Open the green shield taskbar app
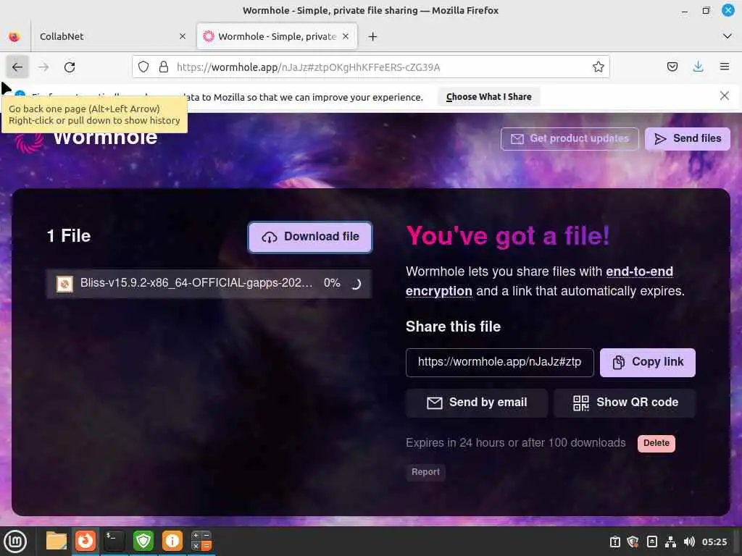The width and height of the screenshot is (742, 556). [x=143, y=541]
